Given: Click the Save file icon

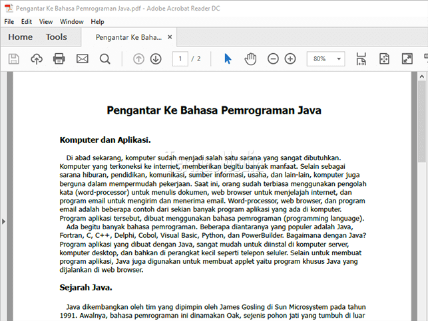Looking at the screenshot, I should pos(14,59).
